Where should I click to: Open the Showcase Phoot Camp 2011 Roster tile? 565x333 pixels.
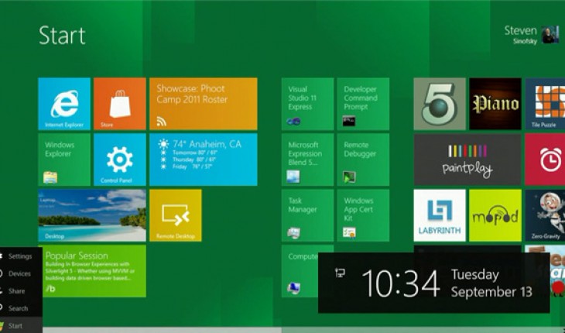tap(204, 104)
